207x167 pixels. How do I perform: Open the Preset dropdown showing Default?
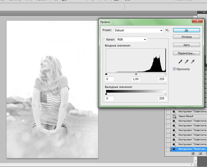click(138, 30)
